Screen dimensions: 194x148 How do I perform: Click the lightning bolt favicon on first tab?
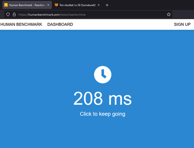point(6,5)
